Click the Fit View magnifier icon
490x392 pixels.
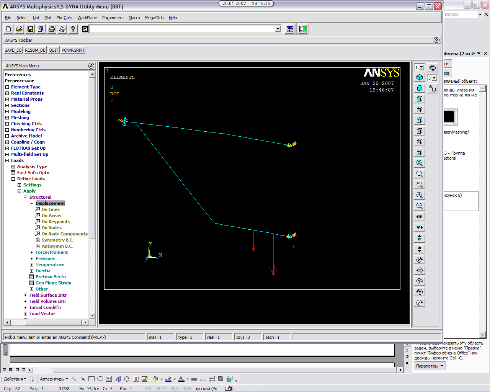[420, 163]
